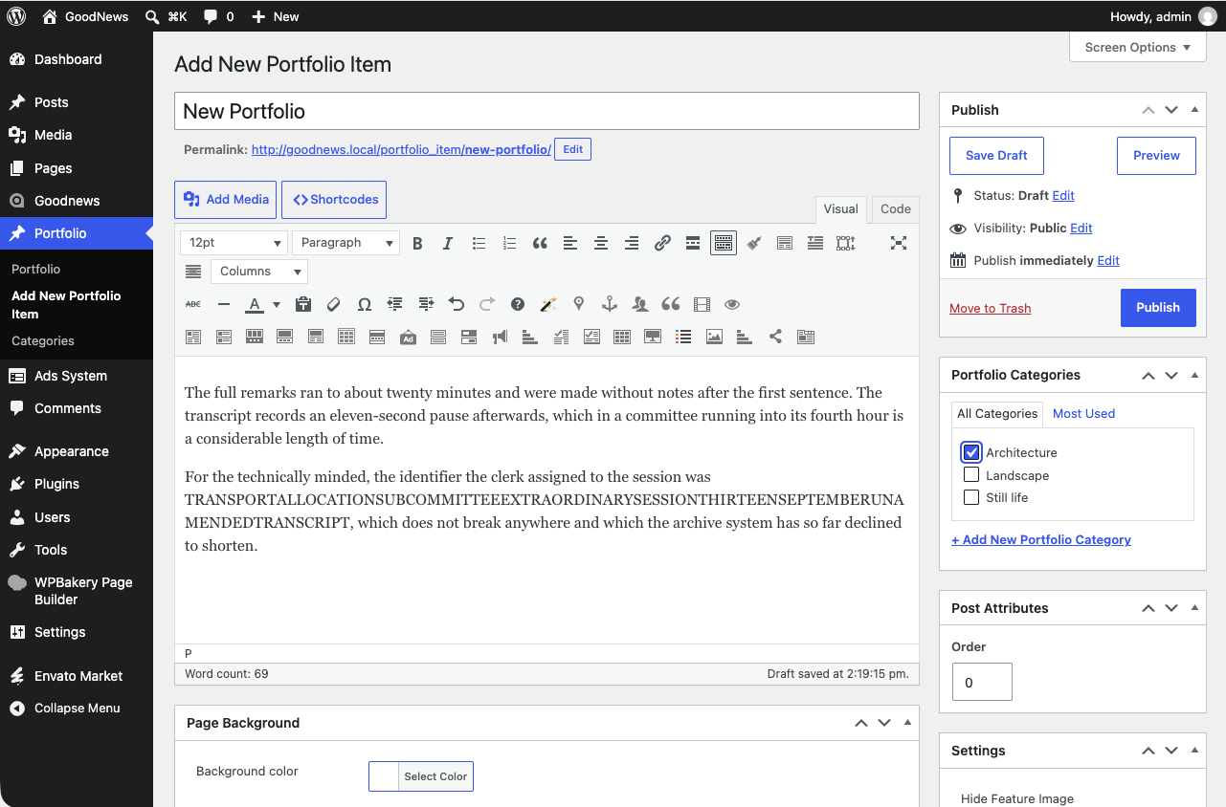This screenshot has height=807, width=1226.
Task: Insert a numbered list
Action: pos(509,243)
